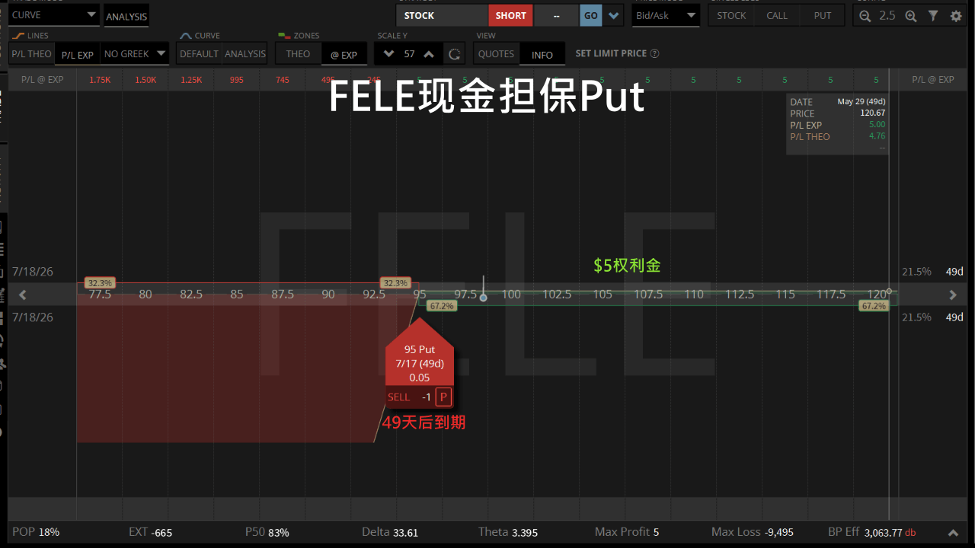The image size is (975, 548).
Task: Click strike 115 on the axis
Action: click(x=785, y=295)
